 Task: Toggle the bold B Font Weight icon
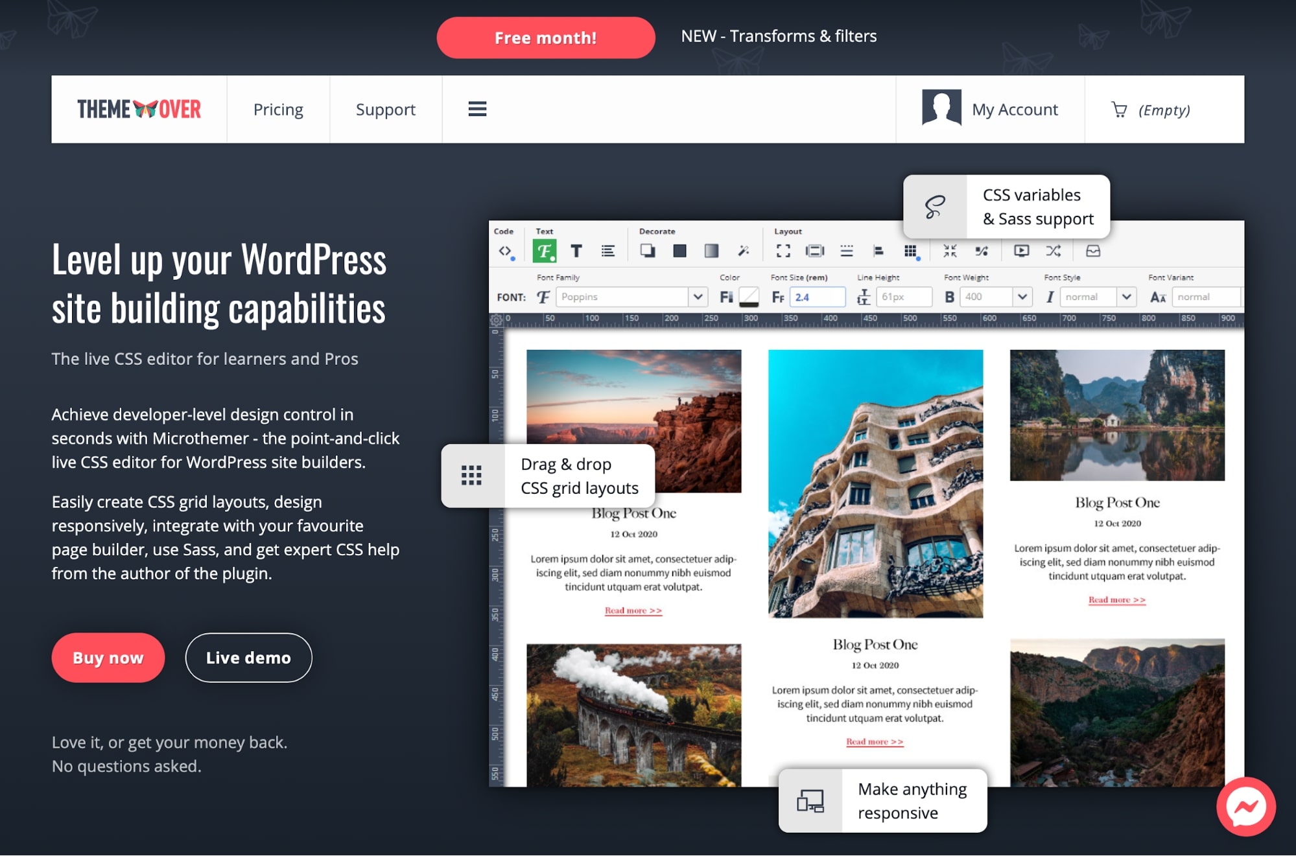(950, 297)
